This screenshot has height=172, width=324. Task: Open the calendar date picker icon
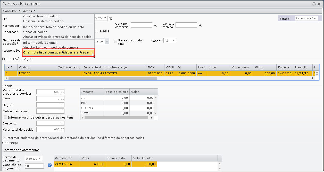click(x=110, y=19)
